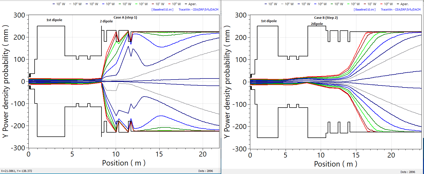
Task: Open Baseline010.ini link in right plot
Action: [x=365, y=10]
